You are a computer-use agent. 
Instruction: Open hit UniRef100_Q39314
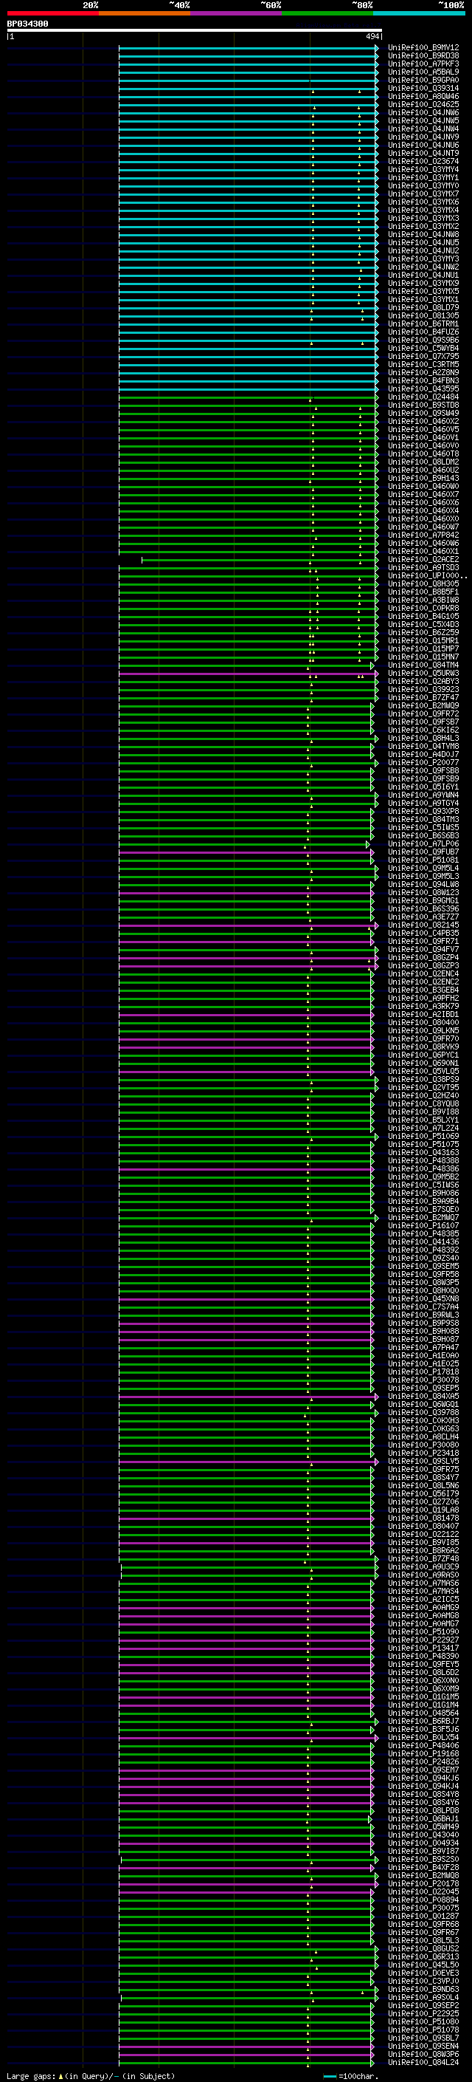point(423,88)
